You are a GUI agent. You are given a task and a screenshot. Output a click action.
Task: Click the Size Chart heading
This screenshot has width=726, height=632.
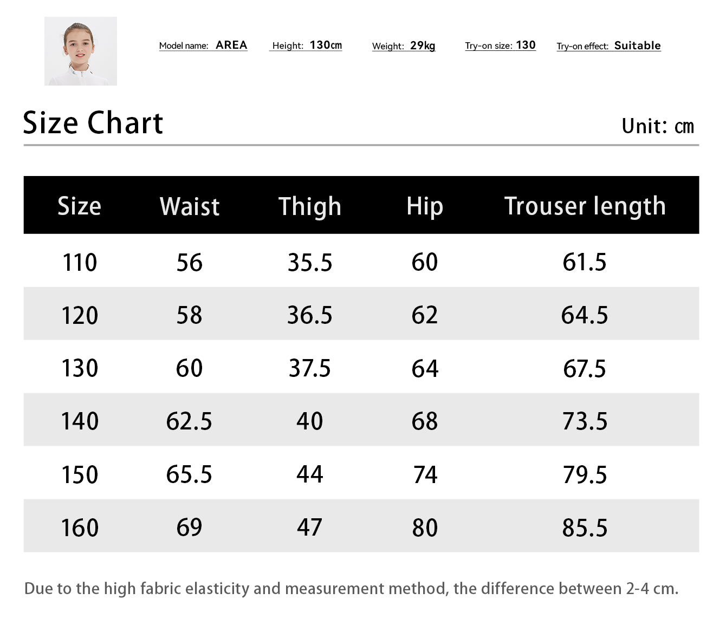tap(93, 123)
